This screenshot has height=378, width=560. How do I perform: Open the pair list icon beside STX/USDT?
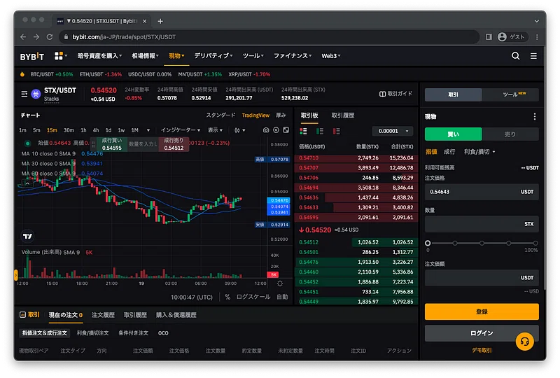[x=24, y=94]
